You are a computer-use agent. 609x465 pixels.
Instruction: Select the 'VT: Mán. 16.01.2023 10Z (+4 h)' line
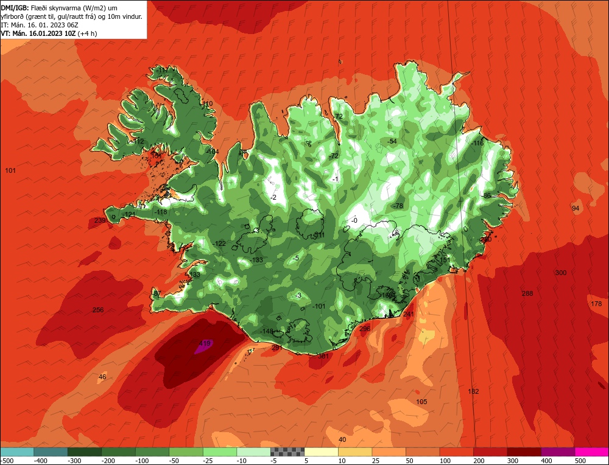pos(49,33)
